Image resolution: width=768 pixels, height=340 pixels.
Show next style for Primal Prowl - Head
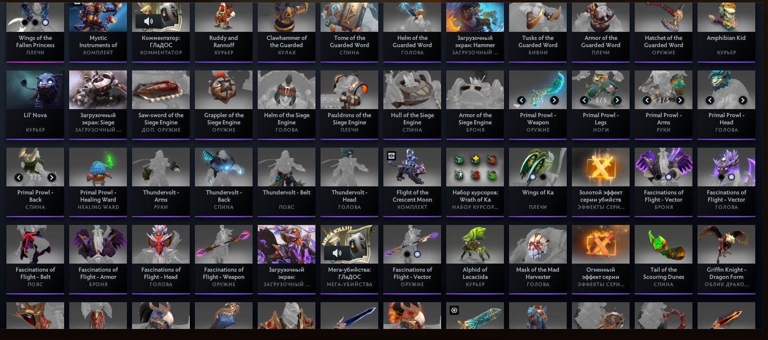tap(743, 100)
